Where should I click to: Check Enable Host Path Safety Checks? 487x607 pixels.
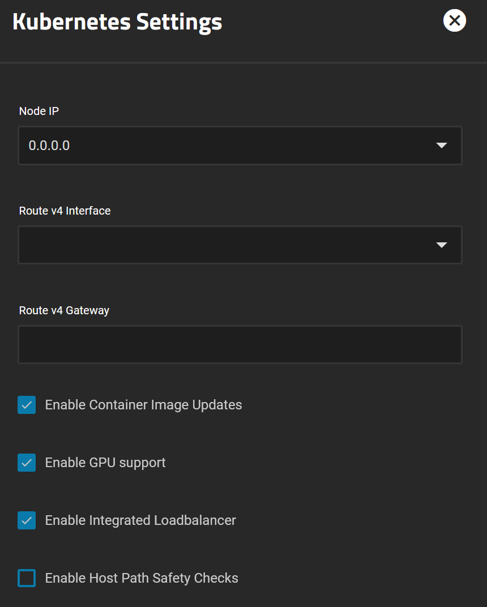27,578
